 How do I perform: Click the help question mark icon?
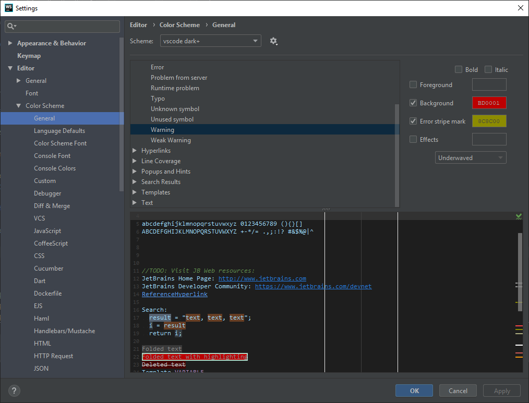tap(15, 390)
